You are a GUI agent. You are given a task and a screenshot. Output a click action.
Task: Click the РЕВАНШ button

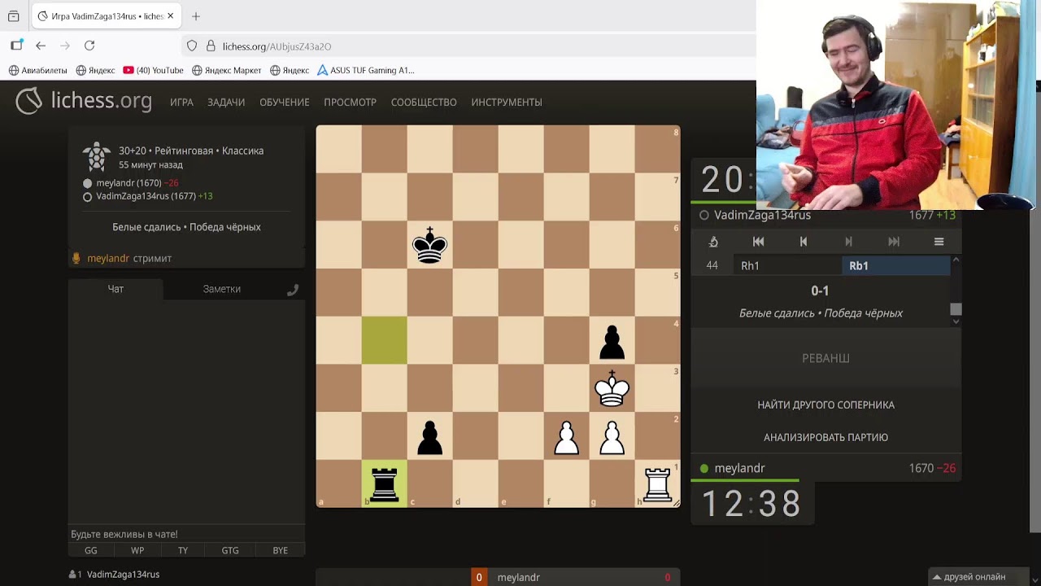tap(825, 358)
